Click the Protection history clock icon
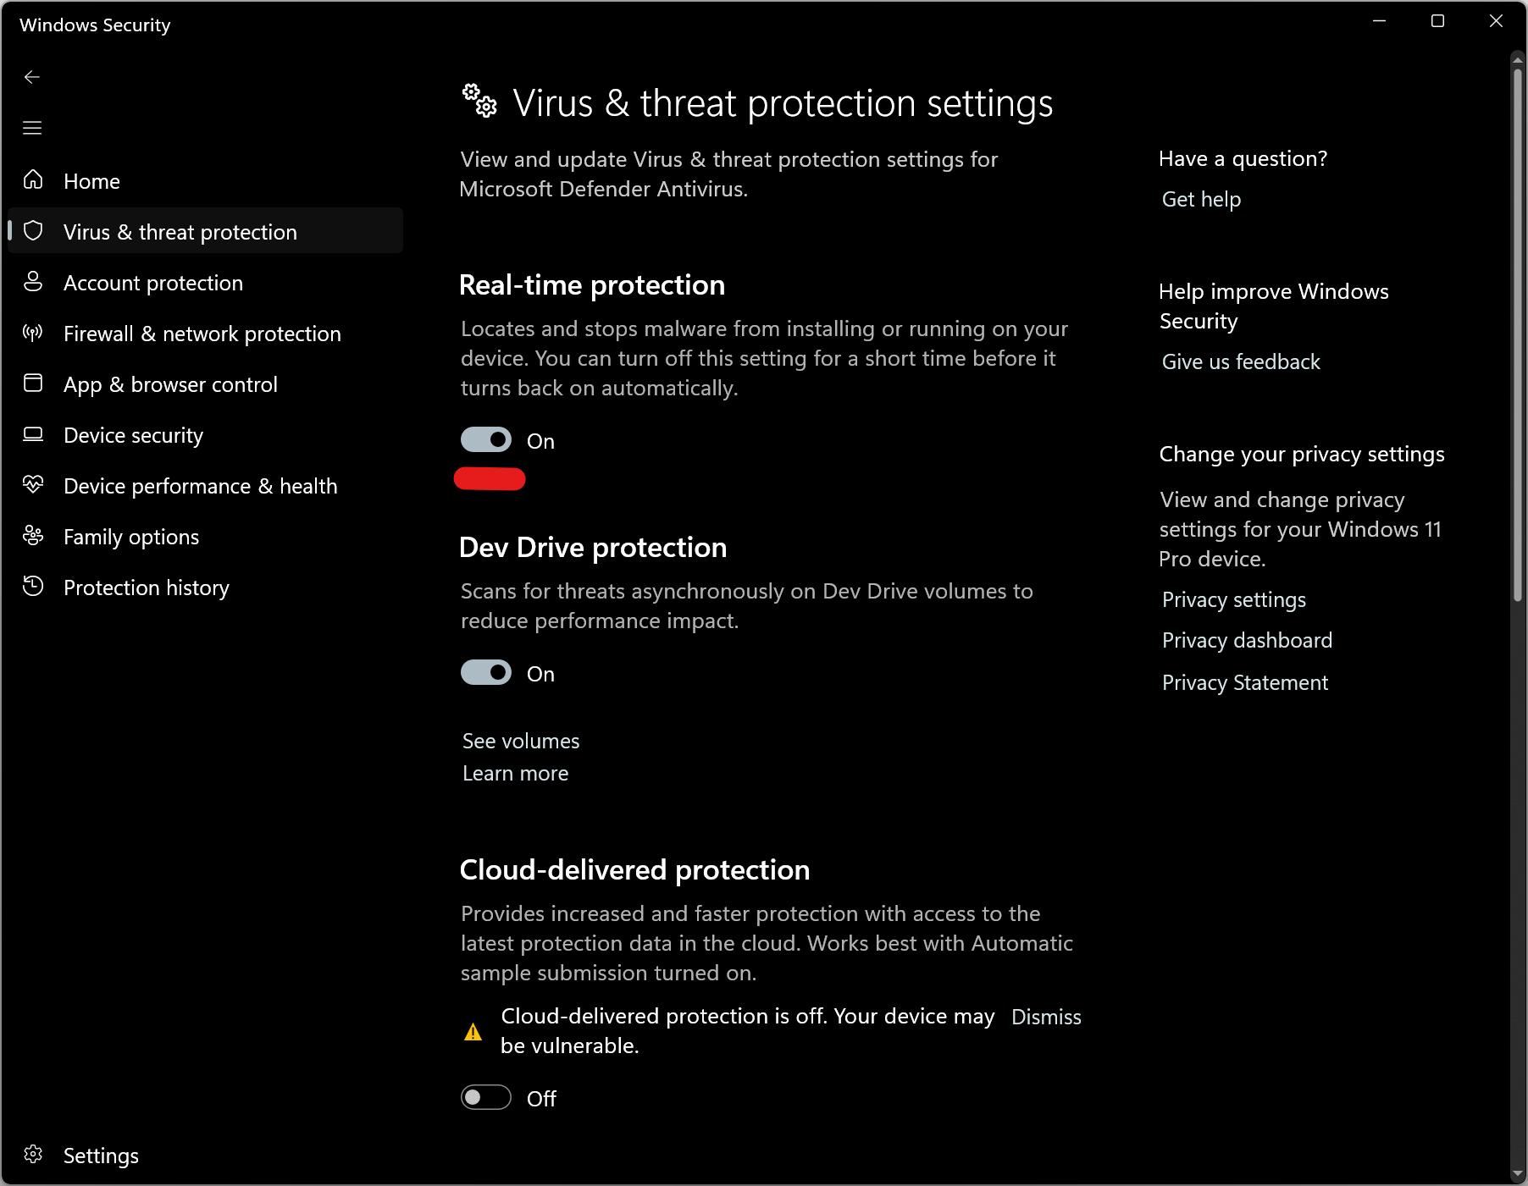Screen dimensions: 1528x1186 point(33,587)
